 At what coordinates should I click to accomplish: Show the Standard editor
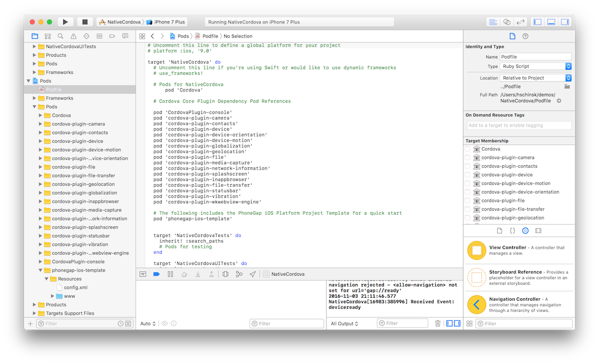[x=493, y=22]
